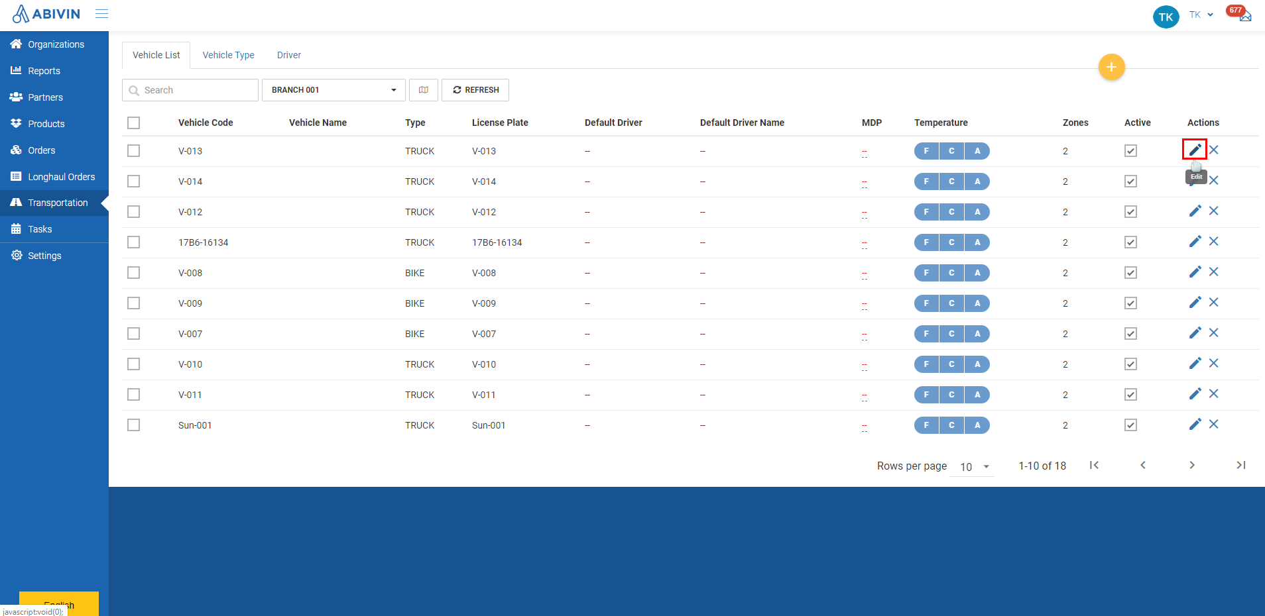Open Tasks in the sidebar
This screenshot has width=1265, height=616.
coord(54,229)
